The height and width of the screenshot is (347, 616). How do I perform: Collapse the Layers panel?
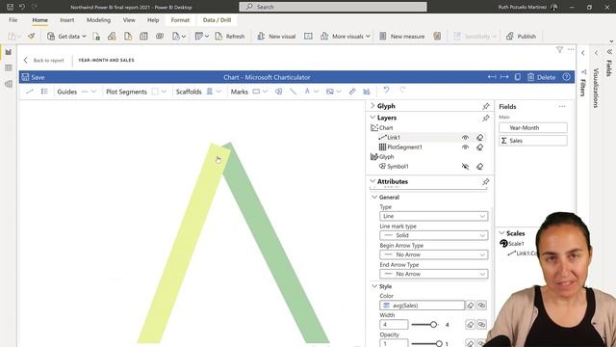(372, 118)
